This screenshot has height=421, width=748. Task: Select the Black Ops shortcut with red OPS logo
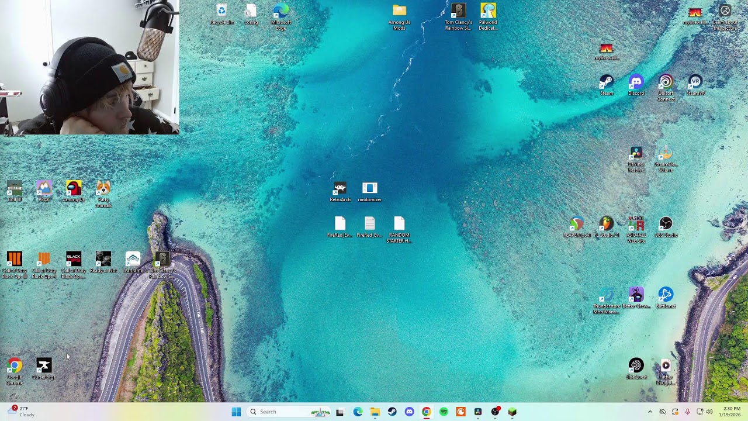click(74, 265)
